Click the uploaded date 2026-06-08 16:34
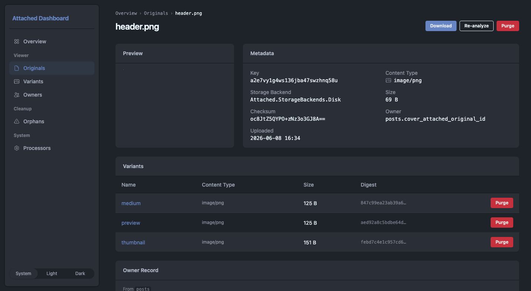 tap(275, 138)
